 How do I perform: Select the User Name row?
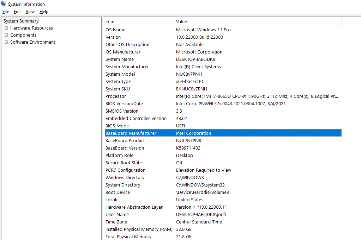223,215
